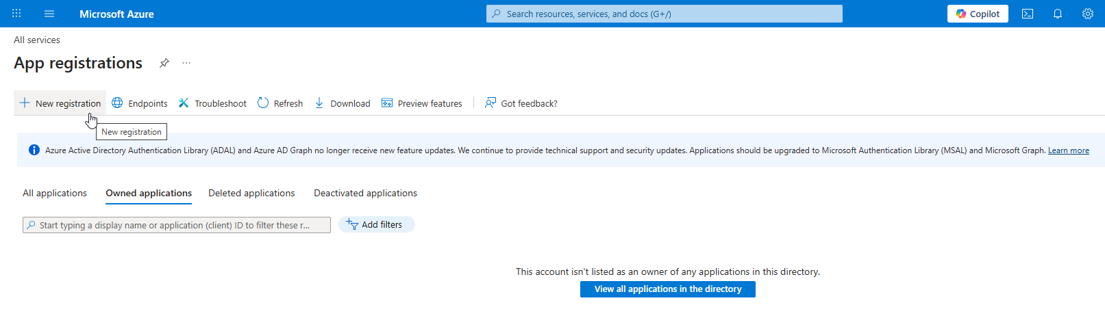The width and height of the screenshot is (1105, 318).
Task: Open Copilot assistant
Action: pos(978,14)
